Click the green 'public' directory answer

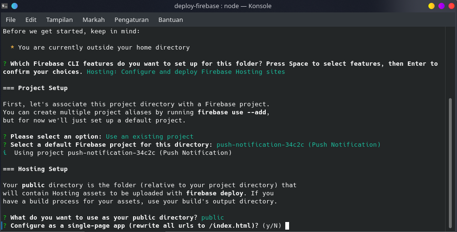213,218
